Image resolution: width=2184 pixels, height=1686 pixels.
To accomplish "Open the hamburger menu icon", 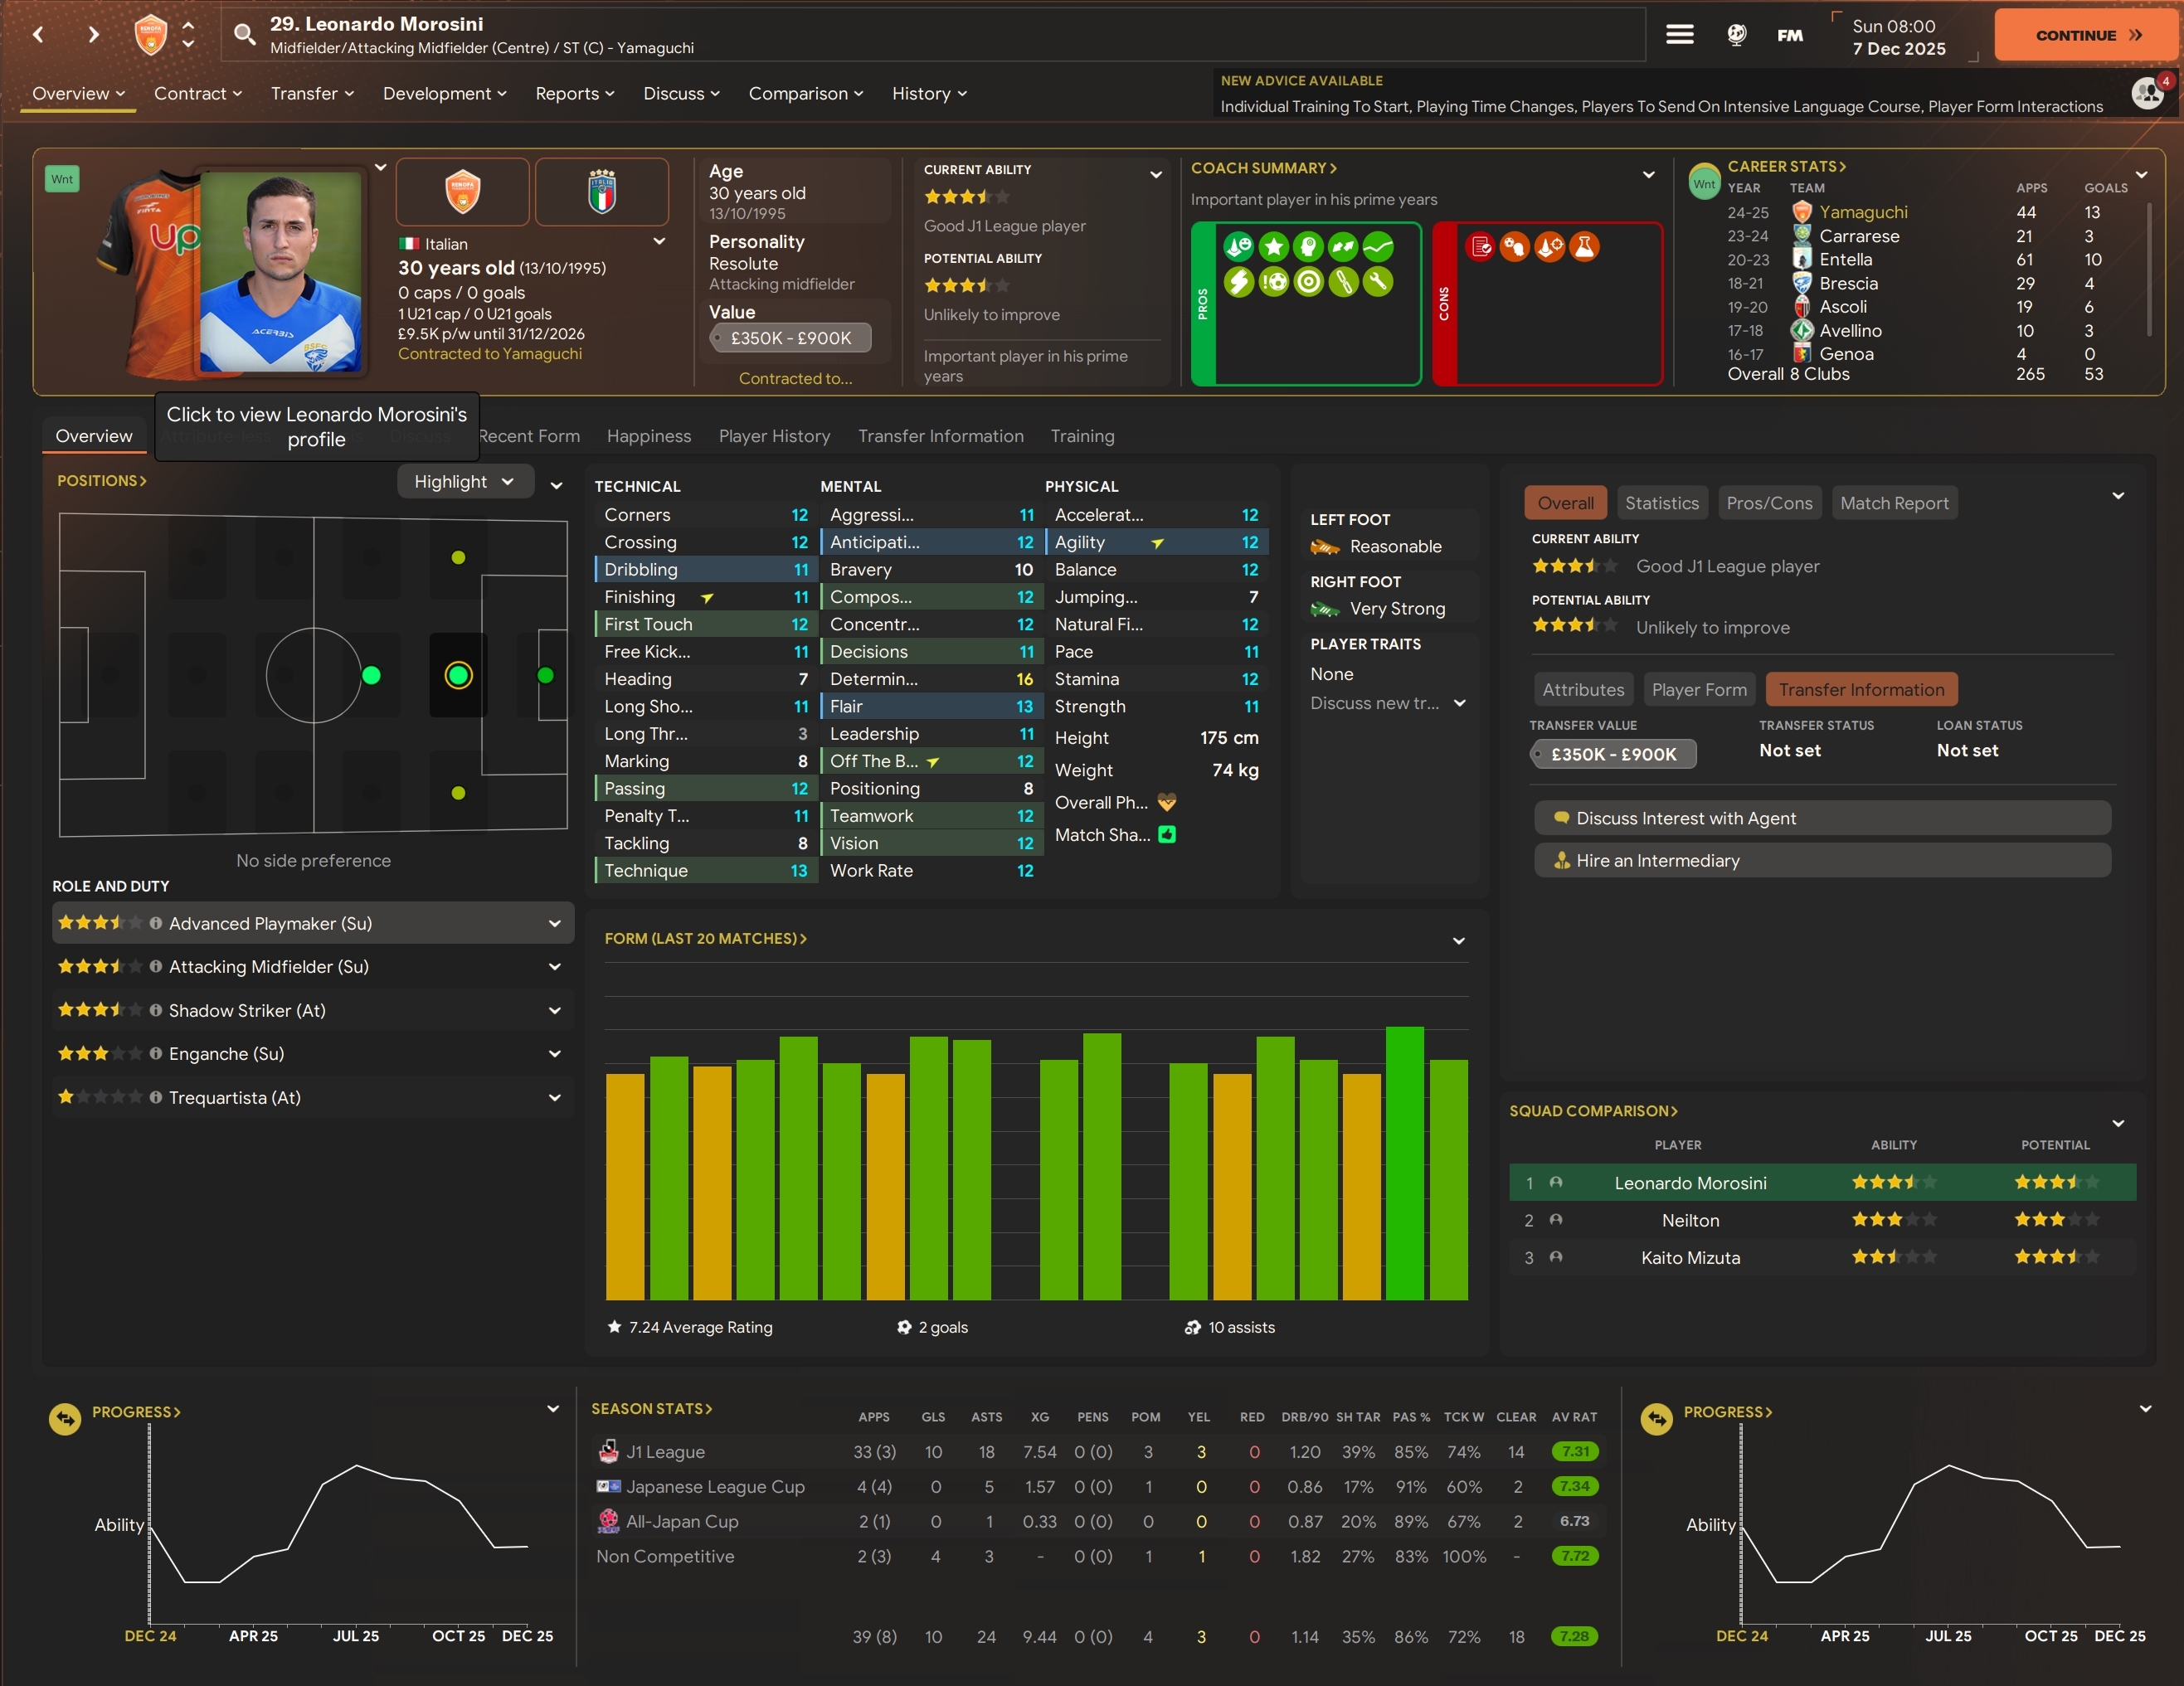I will tap(1679, 35).
